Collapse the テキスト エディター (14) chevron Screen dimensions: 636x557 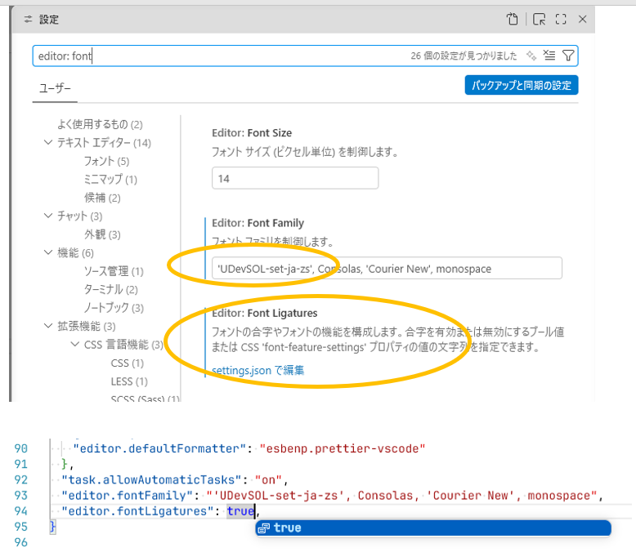(x=48, y=142)
